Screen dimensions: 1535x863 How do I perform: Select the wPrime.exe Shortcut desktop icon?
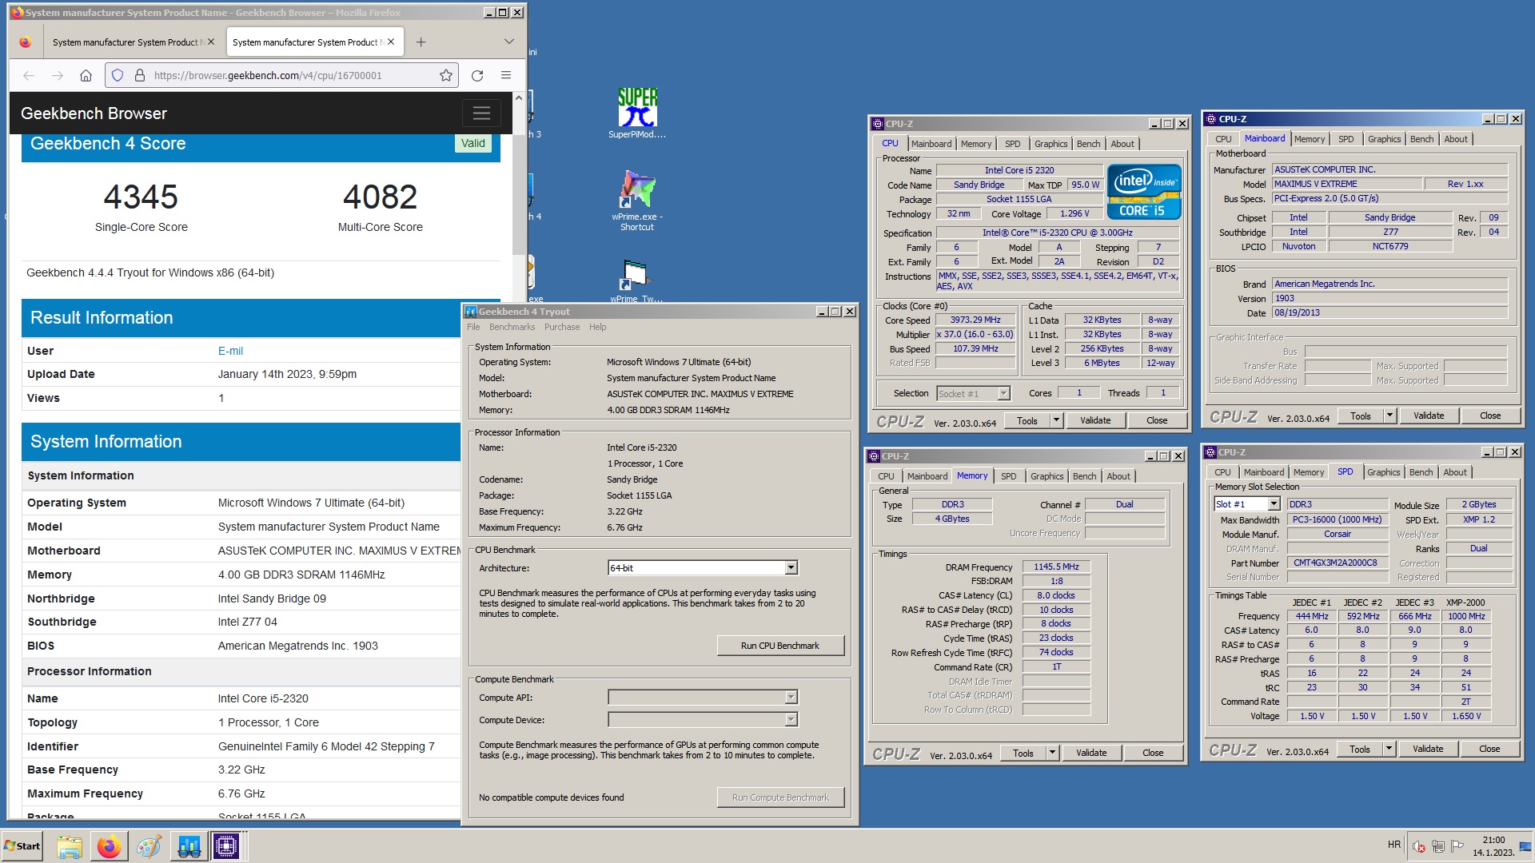pyautogui.click(x=637, y=201)
